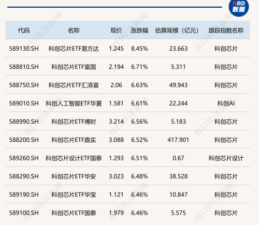The height and width of the screenshot is (225, 259).
Task: Click the NBD数据 logo badge
Action: click(x=239, y=7)
